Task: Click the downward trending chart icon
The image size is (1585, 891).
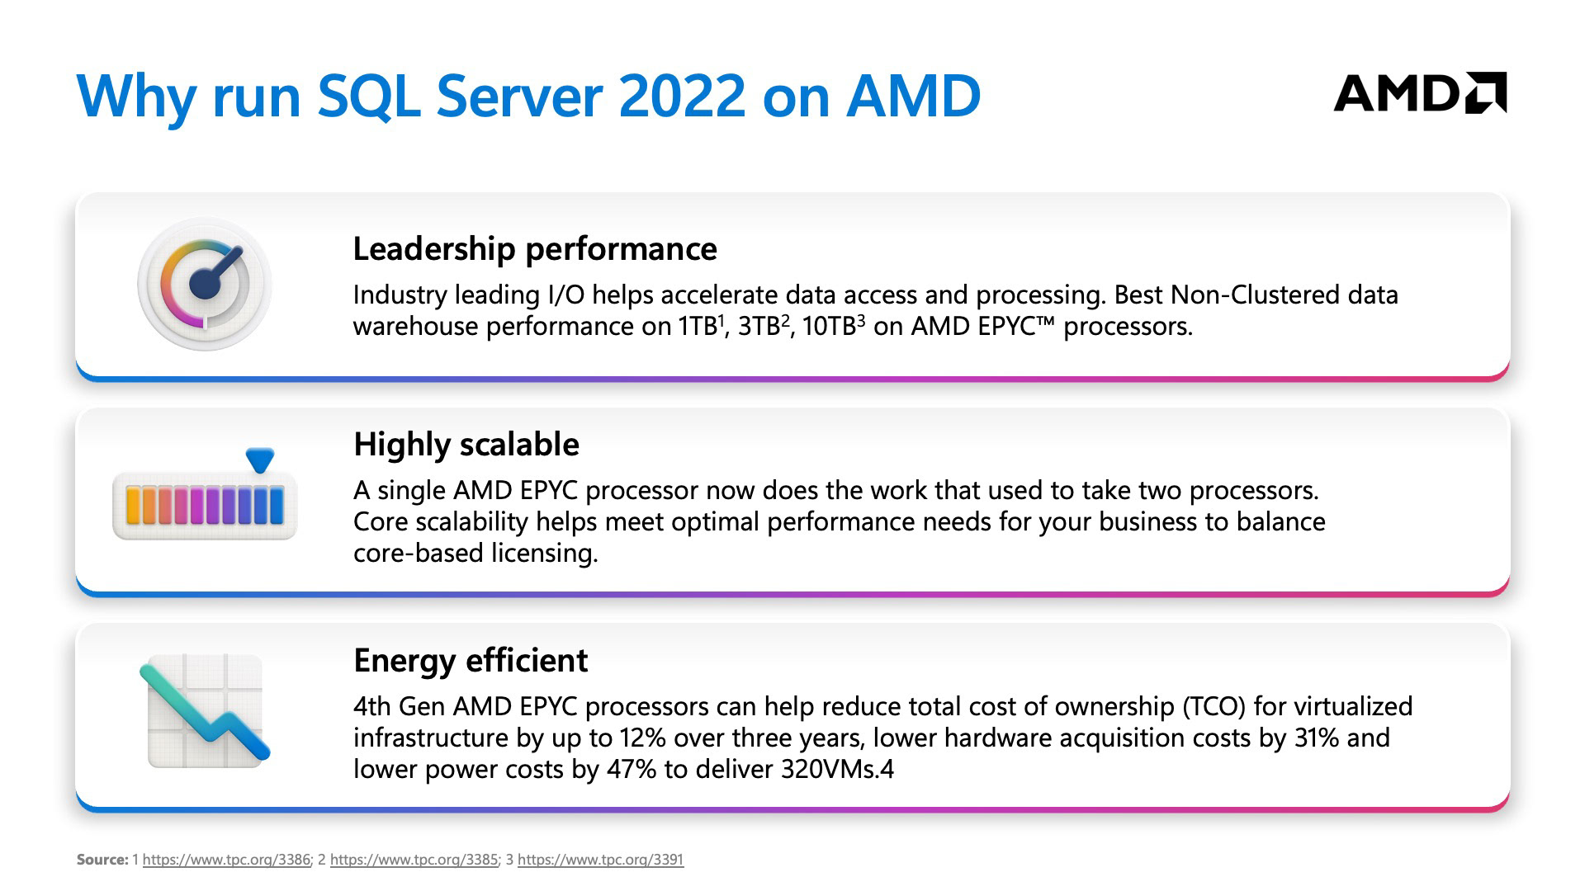Action: [205, 711]
